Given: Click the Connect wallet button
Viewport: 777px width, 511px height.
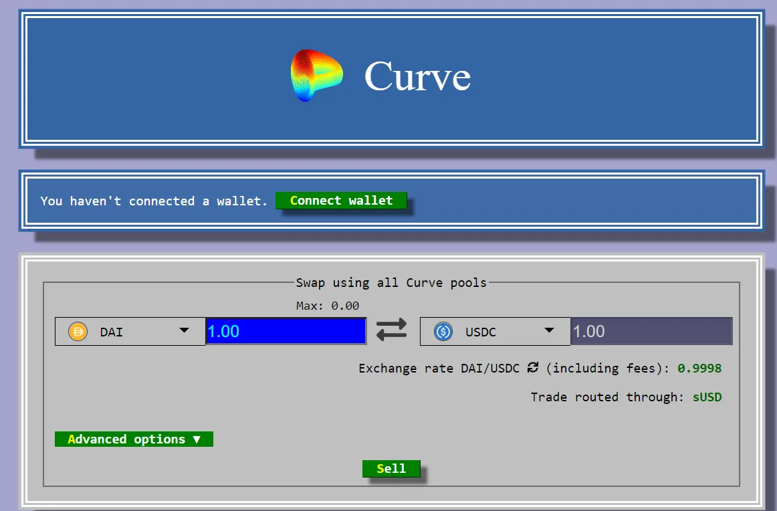Looking at the screenshot, I should click(x=341, y=200).
